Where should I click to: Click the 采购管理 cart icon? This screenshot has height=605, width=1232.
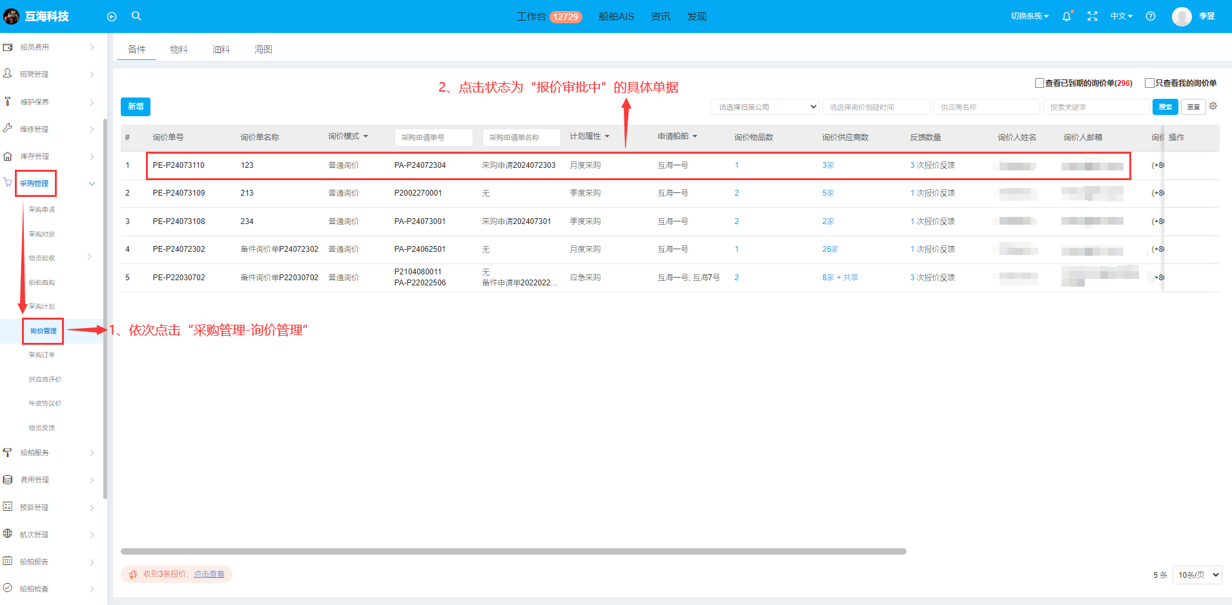pyautogui.click(x=8, y=183)
